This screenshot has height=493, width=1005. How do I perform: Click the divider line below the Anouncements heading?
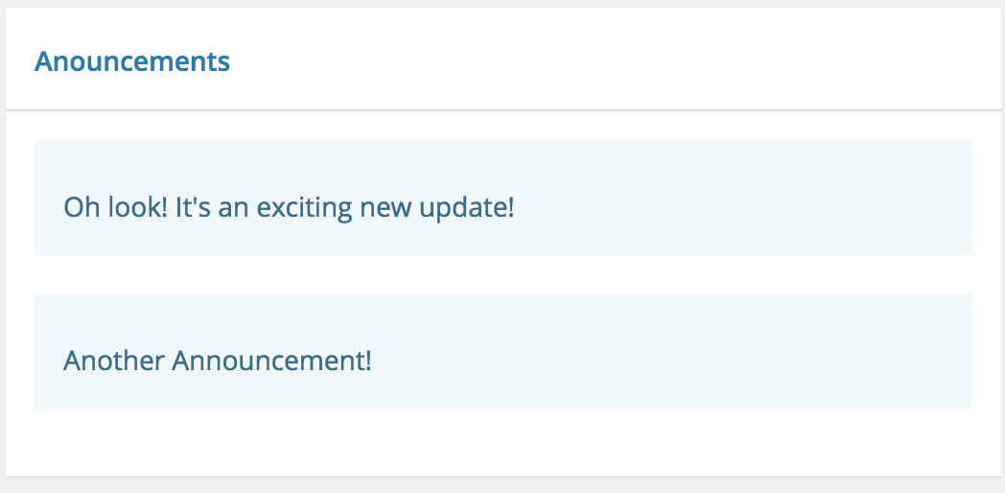[503, 110]
